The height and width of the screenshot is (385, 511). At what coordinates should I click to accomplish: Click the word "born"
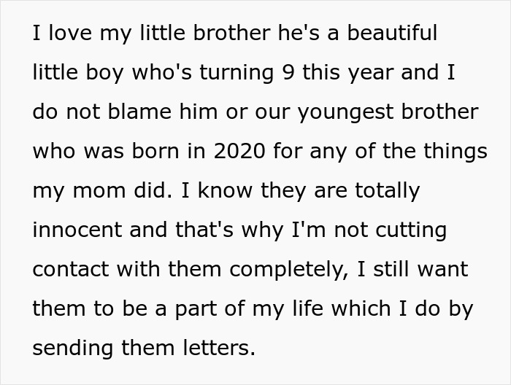158,152
